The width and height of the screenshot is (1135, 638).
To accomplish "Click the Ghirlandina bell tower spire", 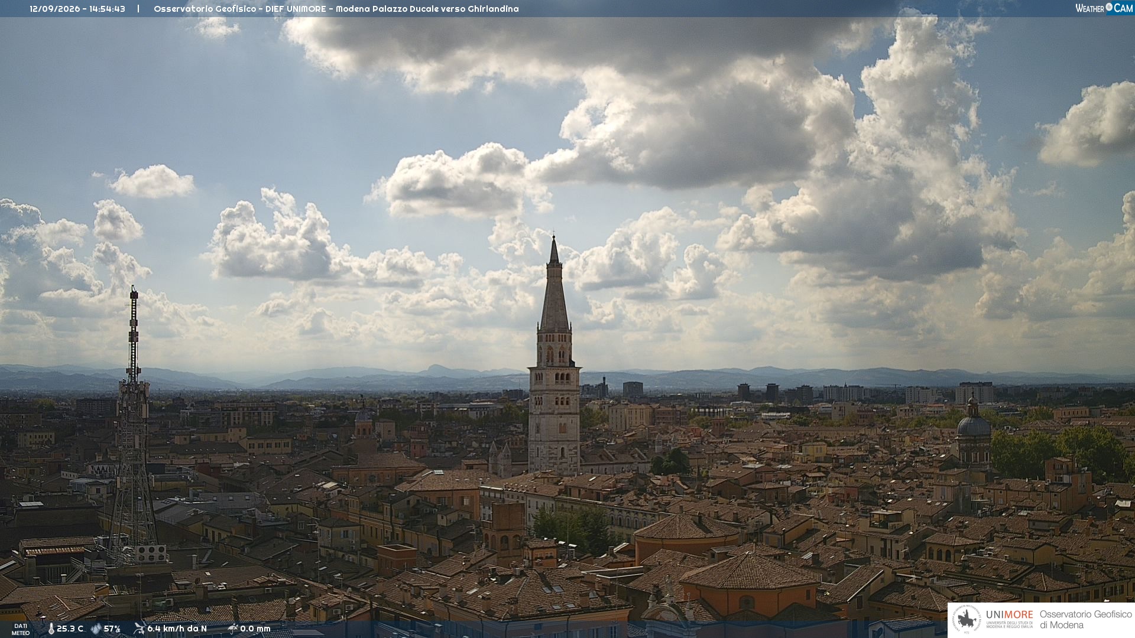I will point(554,284).
